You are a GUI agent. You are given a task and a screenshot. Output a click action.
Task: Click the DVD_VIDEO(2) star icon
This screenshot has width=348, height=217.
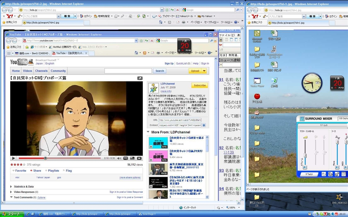coord(339,199)
